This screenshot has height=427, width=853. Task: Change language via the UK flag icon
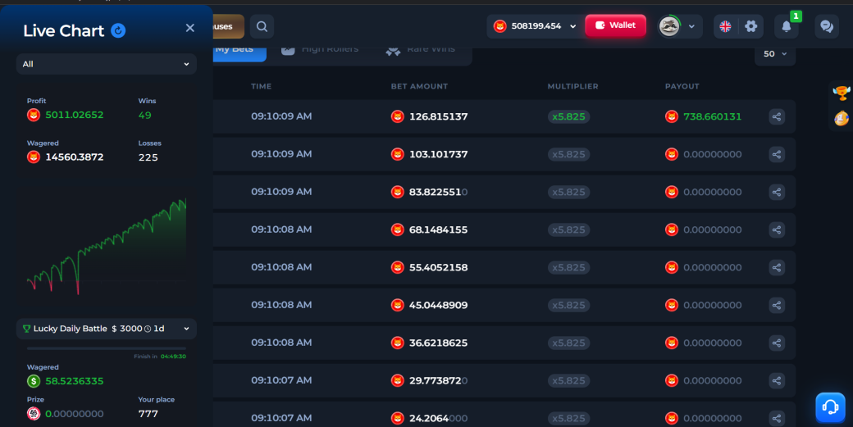(725, 26)
